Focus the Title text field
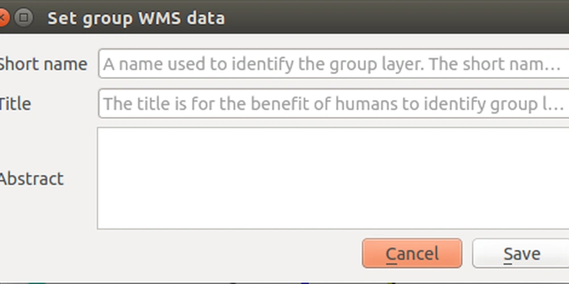Screen dimensions: 569x284 point(333,103)
